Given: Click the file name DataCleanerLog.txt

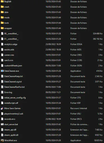Looking at the screenshot, I should tap(13, 82).
